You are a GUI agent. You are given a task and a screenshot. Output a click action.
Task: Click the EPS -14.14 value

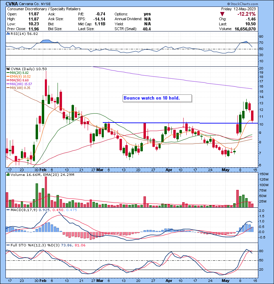point(99,19)
